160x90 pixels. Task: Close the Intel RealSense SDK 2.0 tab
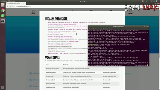[25, 4]
